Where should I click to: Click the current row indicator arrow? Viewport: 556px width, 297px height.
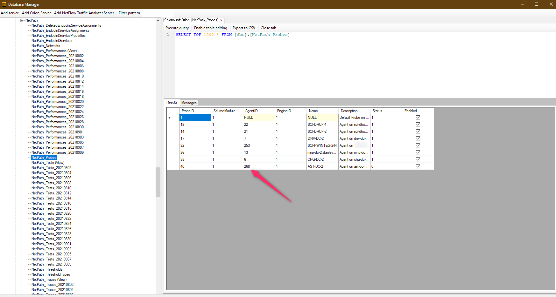pyautogui.click(x=169, y=118)
